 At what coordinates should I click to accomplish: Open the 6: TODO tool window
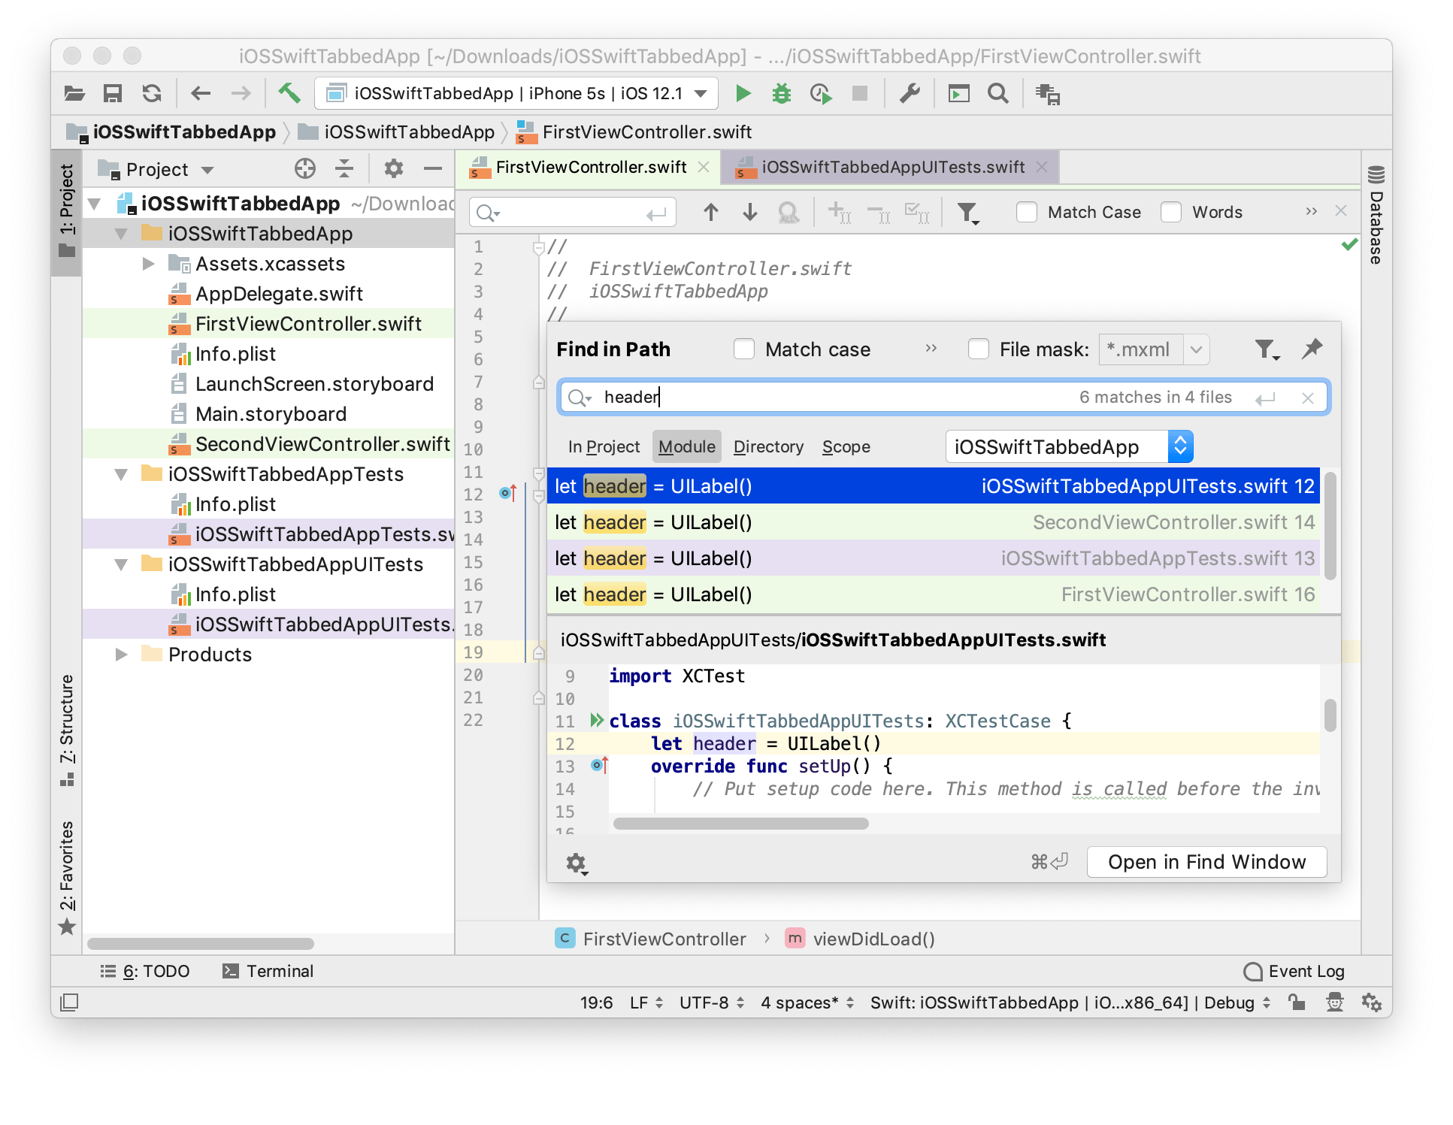point(145,971)
